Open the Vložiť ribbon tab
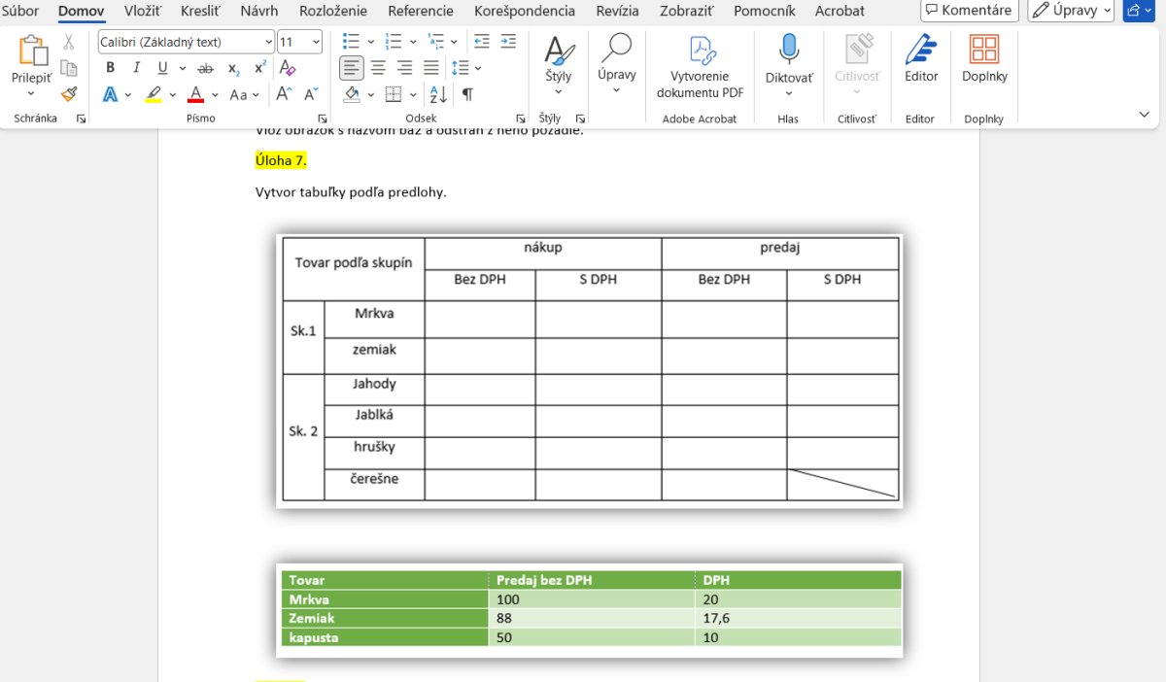Viewport: 1166px width, 682px height. (142, 11)
